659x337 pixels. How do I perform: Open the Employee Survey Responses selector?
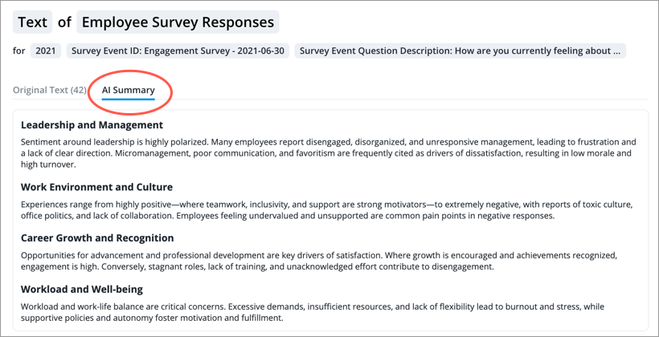pyautogui.click(x=178, y=22)
